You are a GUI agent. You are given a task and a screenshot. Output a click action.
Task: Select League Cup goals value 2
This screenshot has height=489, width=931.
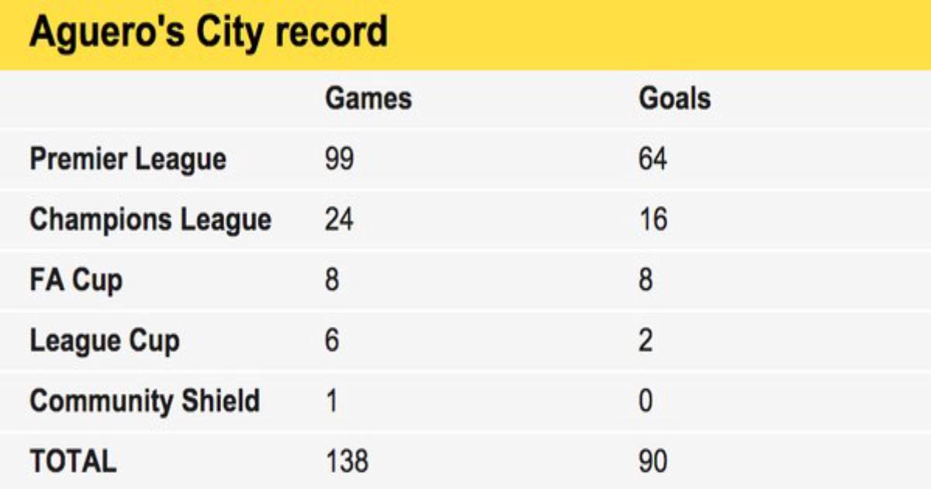(645, 341)
